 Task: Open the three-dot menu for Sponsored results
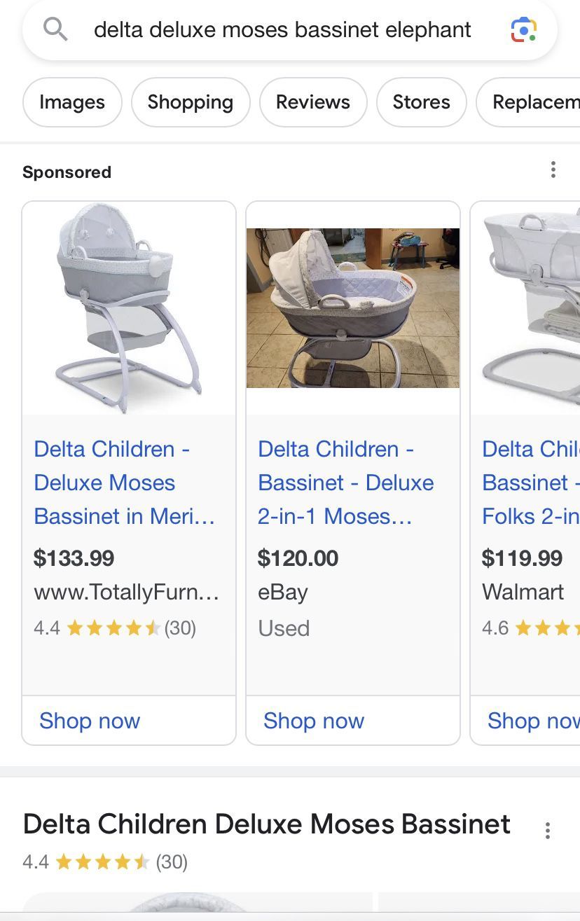pos(553,170)
